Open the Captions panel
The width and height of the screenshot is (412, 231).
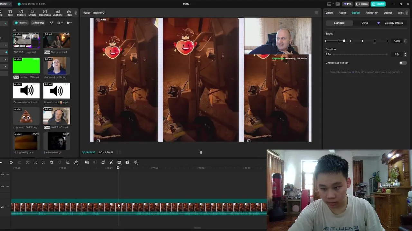coord(58,13)
